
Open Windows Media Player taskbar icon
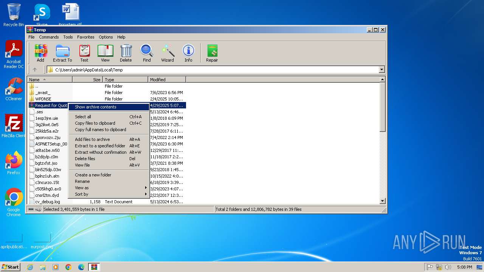56,267
